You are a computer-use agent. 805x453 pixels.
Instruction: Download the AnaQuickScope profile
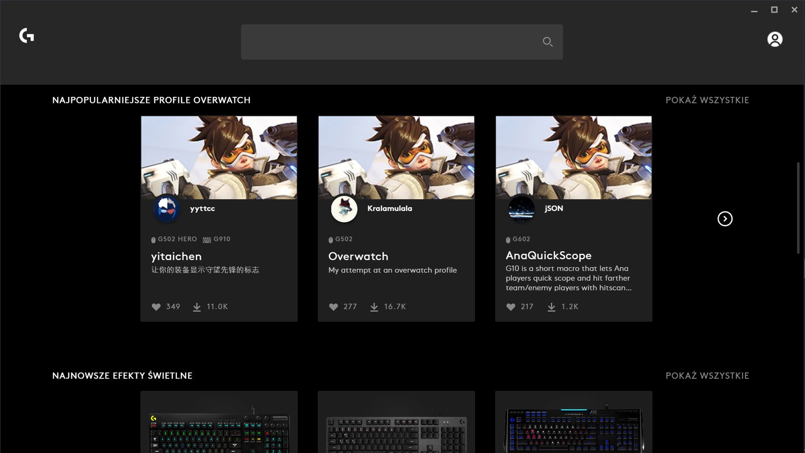click(551, 307)
